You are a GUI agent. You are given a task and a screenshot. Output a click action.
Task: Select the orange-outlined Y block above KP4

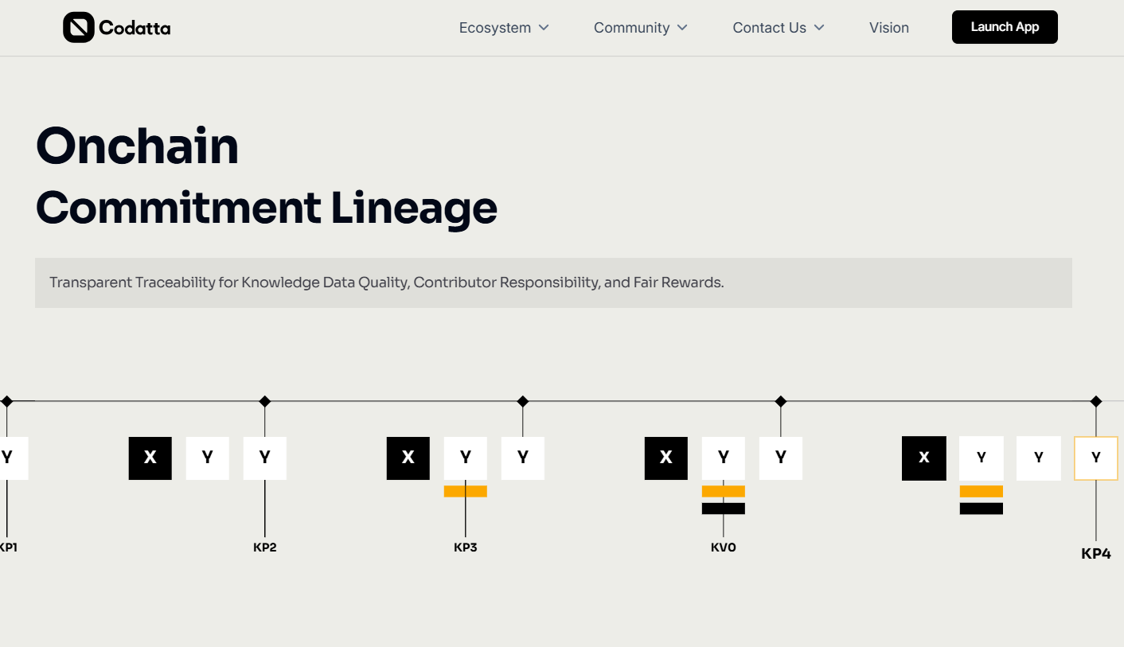tap(1096, 458)
